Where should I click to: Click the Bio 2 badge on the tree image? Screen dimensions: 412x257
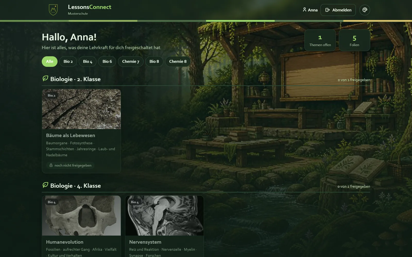click(51, 95)
